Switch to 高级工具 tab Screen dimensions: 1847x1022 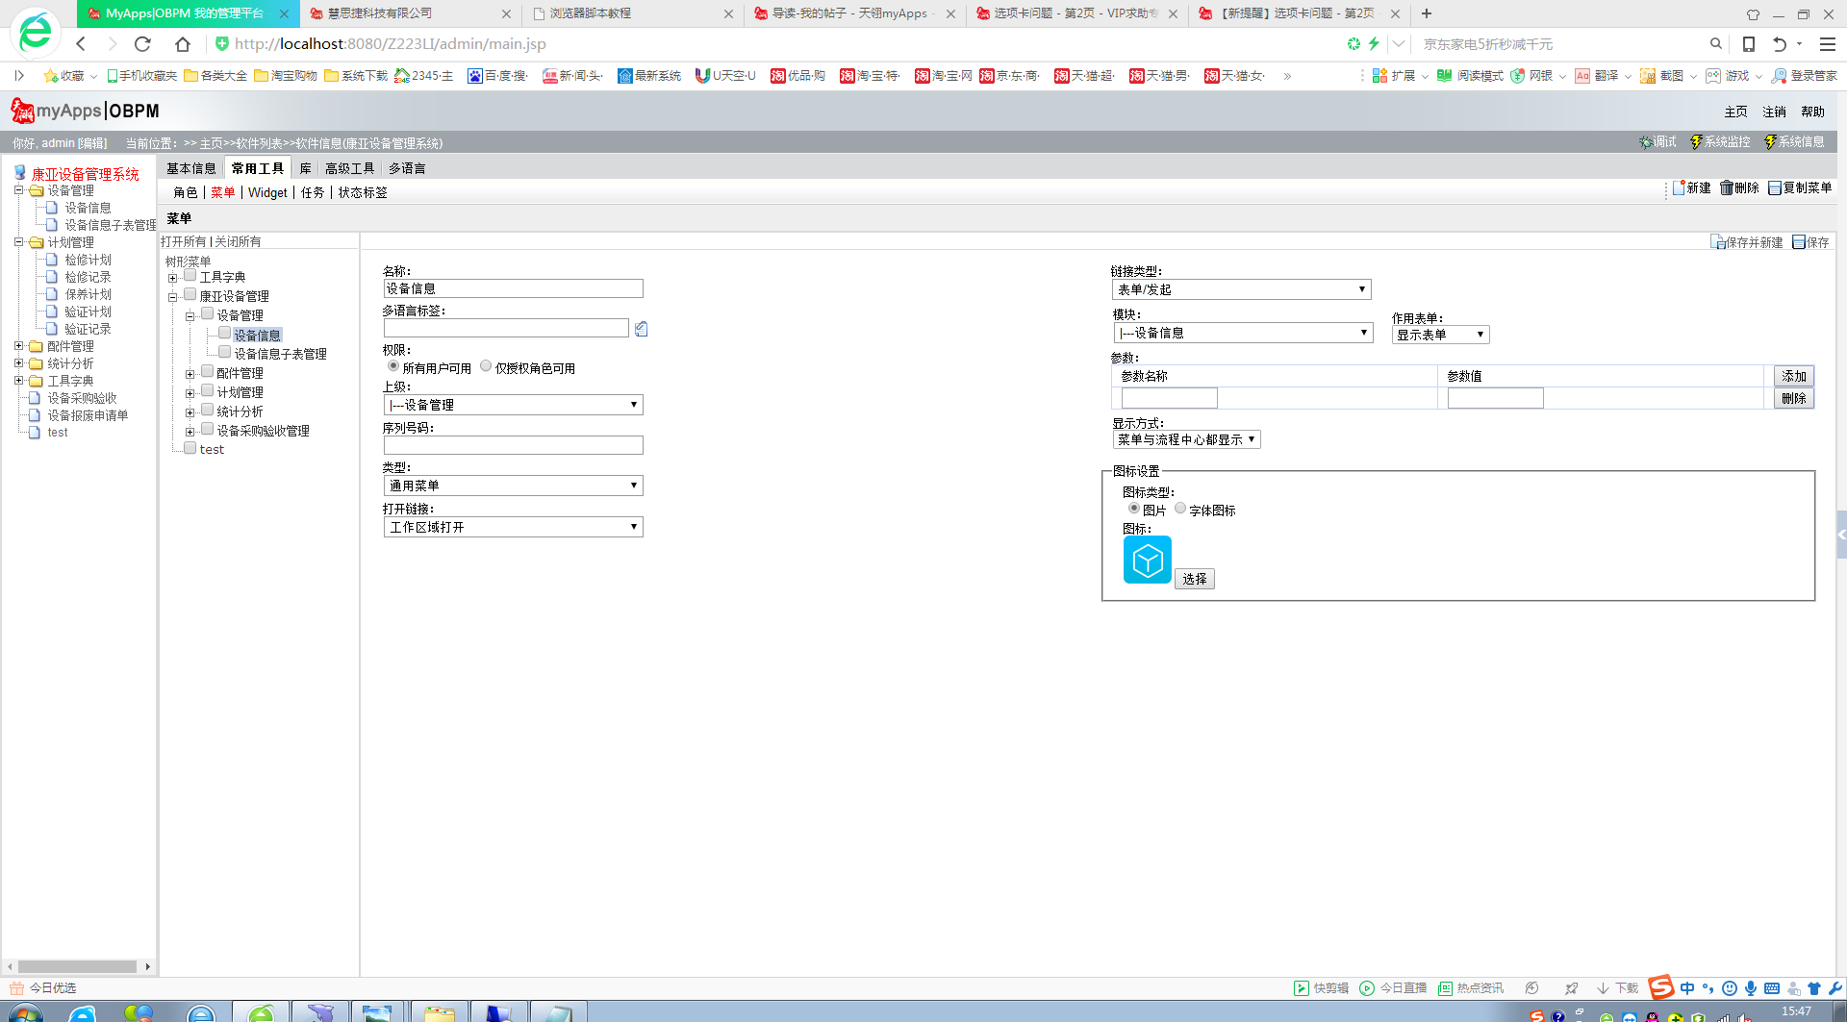[x=350, y=168]
